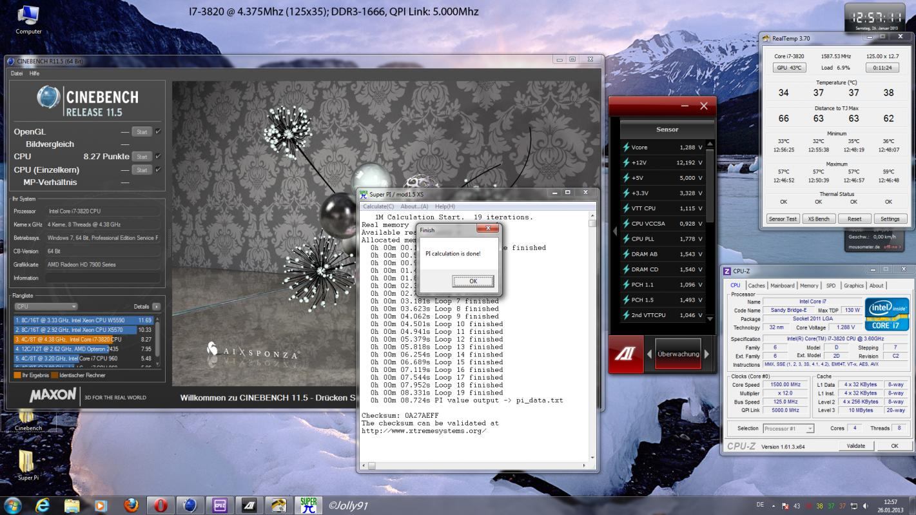Image resolution: width=916 pixels, height=515 pixels.
Task: Open the Computer desktop icon
Action: (28, 19)
